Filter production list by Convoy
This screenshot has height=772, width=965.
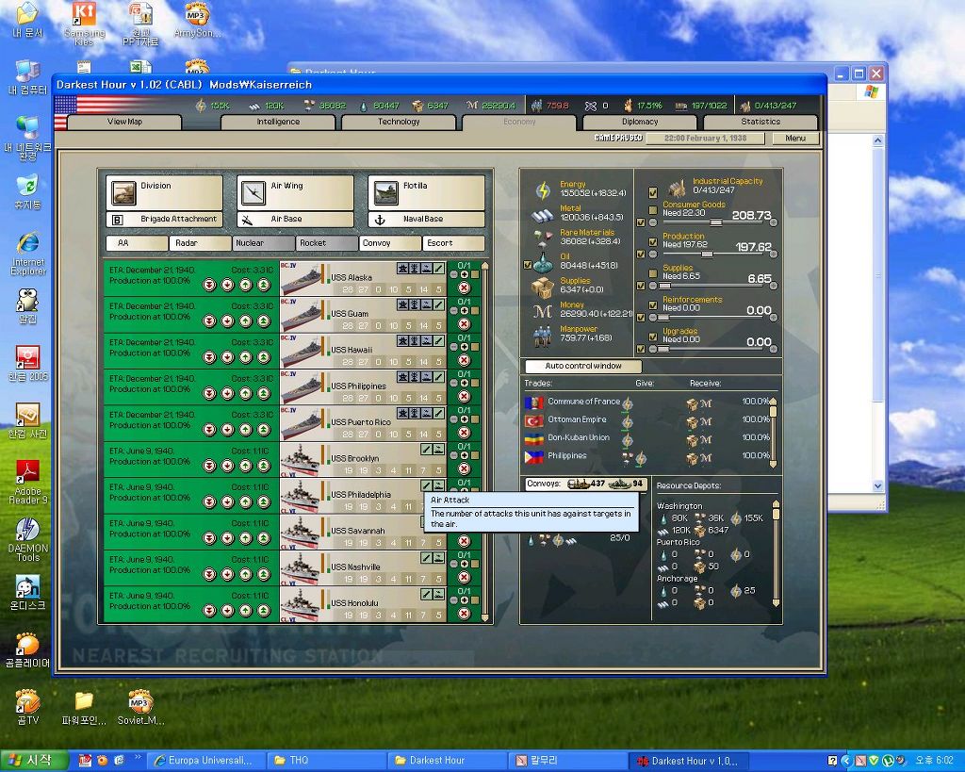pyautogui.click(x=390, y=243)
